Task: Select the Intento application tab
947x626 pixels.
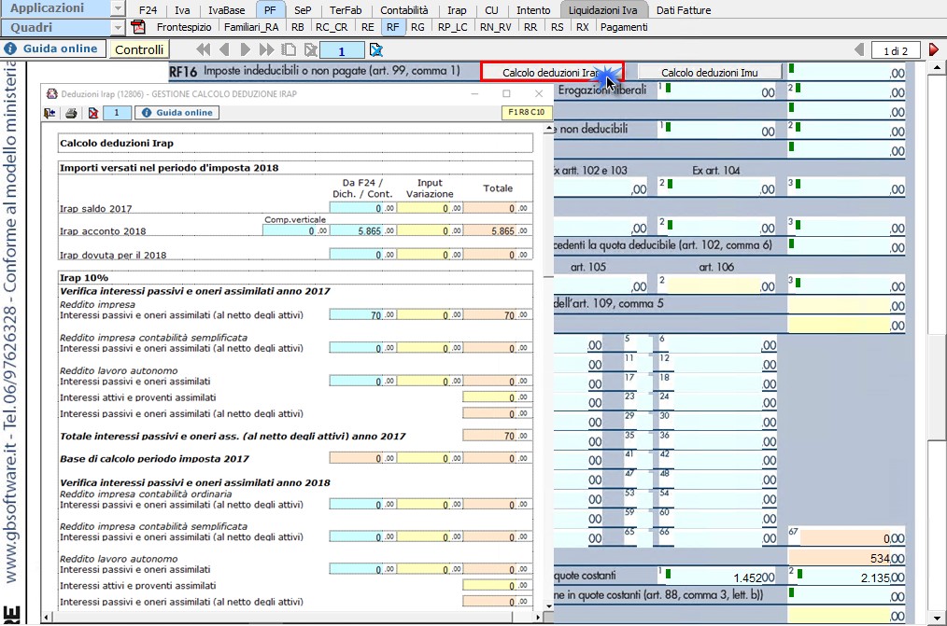Action: coord(533,10)
